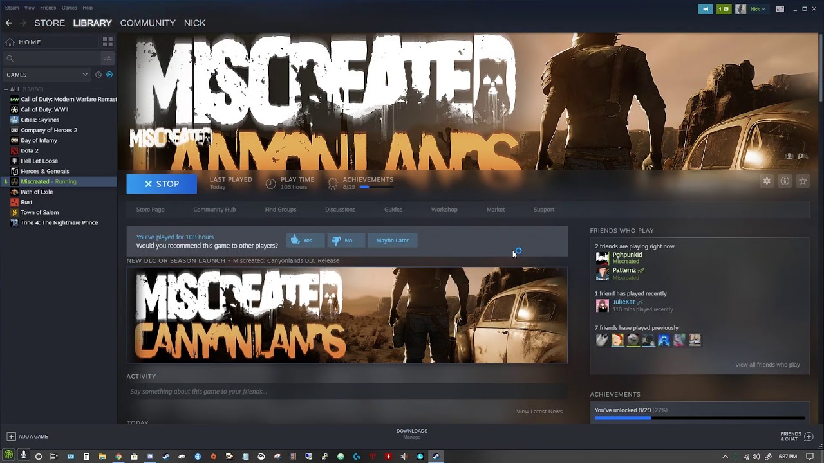The image size is (824, 463).
Task: Click View Latest News link
Action: (539, 412)
